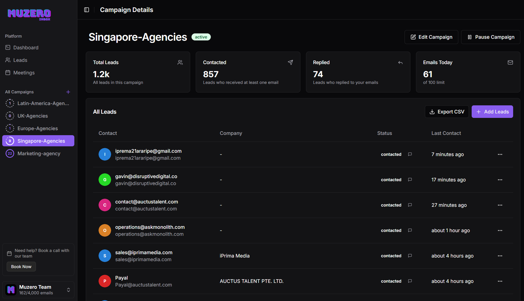Image resolution: width=524 pixels, height=301 pixels.
Task: Select the Marketing-agency campaign
Action: [x=39, y=154]
